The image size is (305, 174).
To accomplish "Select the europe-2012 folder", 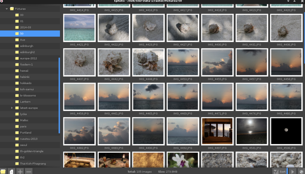I will (30, 58).
